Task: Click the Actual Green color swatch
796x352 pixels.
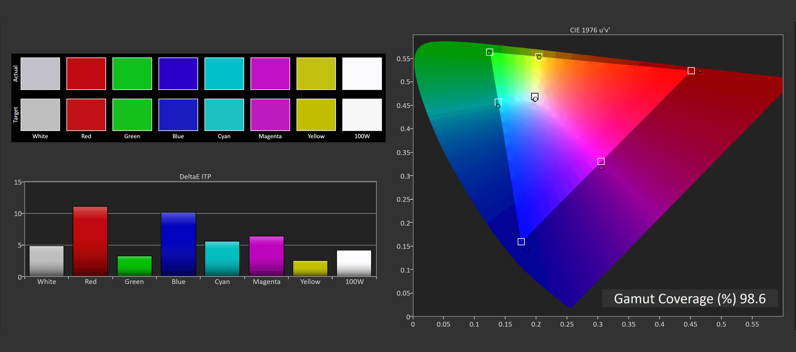Action: (132, 73)
